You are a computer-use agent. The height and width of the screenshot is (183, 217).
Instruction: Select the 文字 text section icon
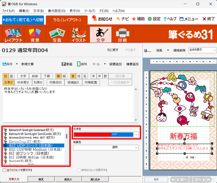pos(101,35)
